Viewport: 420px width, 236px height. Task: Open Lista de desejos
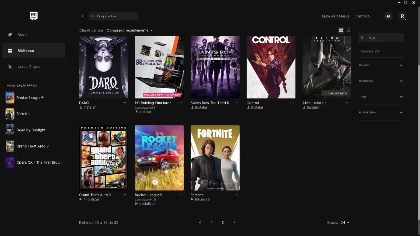tap(335, 16)
